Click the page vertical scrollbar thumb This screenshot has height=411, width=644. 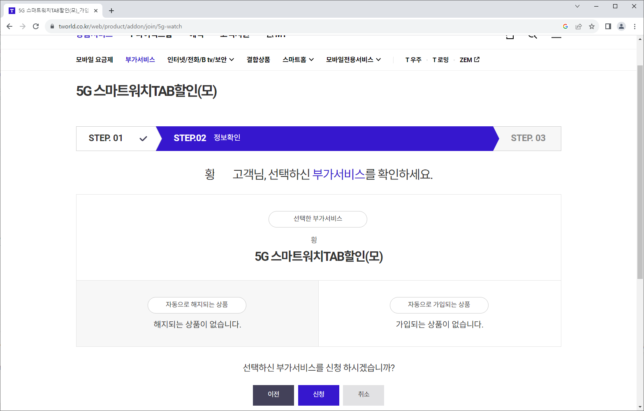640,172
